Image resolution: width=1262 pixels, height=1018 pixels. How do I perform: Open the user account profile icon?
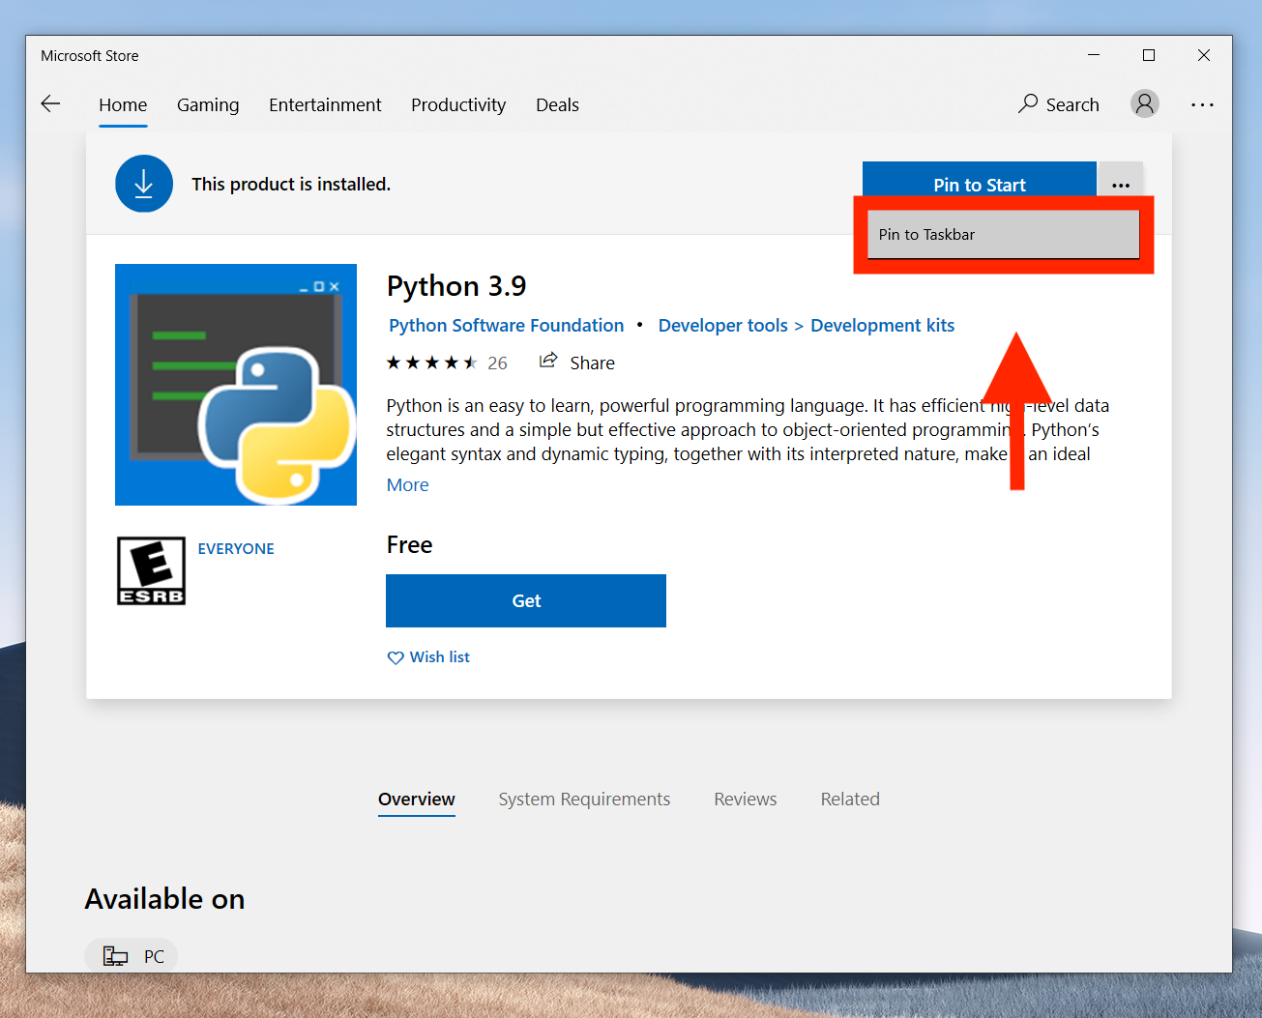(x=1145, y=103)
